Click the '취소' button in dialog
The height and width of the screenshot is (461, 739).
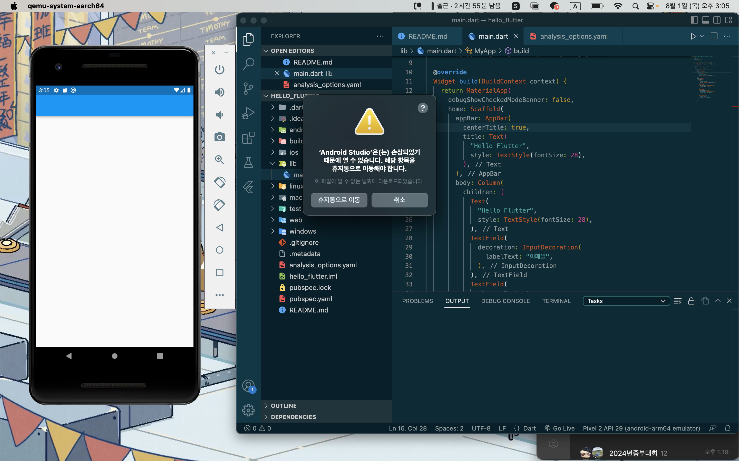point(400,200)
